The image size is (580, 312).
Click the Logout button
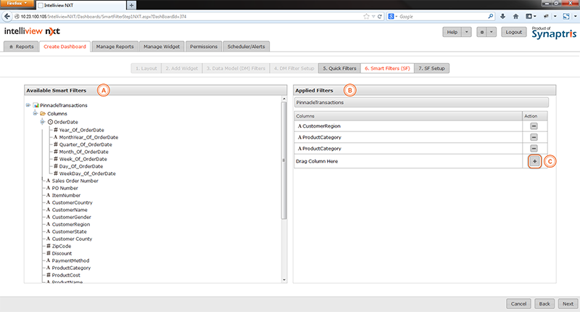[514, 32]
